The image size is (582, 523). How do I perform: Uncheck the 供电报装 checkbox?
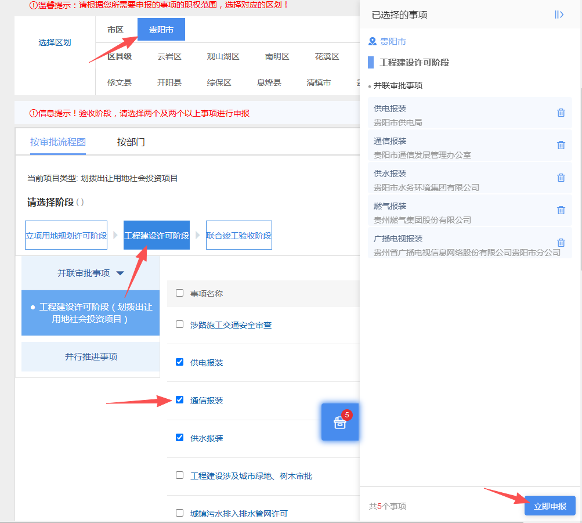[180, 362]
